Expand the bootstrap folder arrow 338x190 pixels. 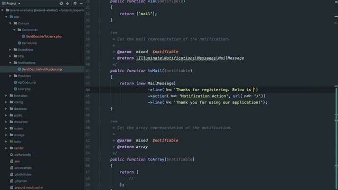point(6,96)
